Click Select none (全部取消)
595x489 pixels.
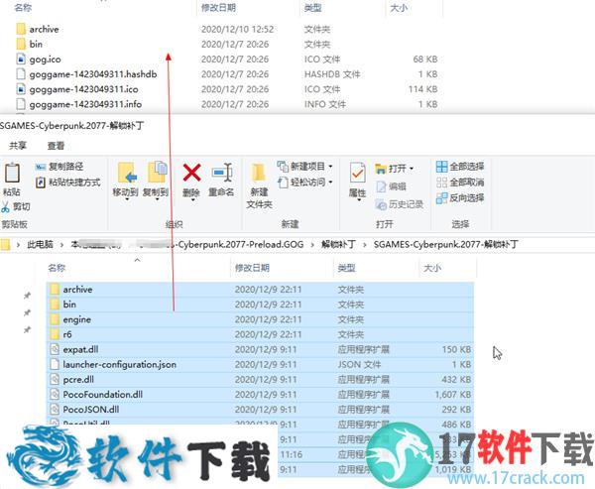coord(460,183)
